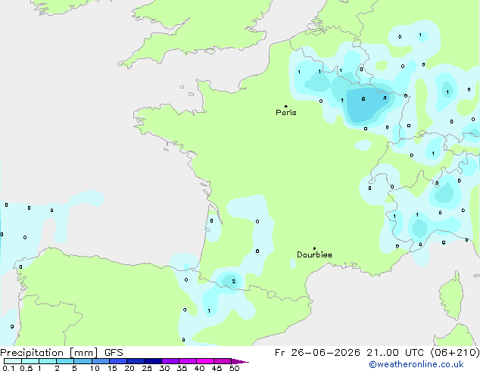The height and width of the screenshot is (371, 480).
Task: Pick the 0.5–1 mm legend color box
Action: pos(30,361)
